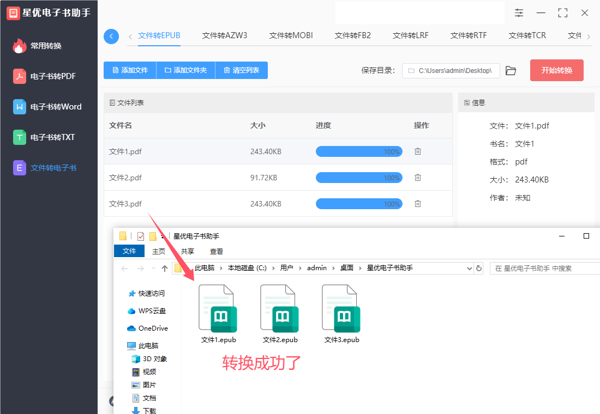Switch to the 文件转EPUB tab
Image resolution: width=600 pixels, height=414 pixels.
pos(159,35)
